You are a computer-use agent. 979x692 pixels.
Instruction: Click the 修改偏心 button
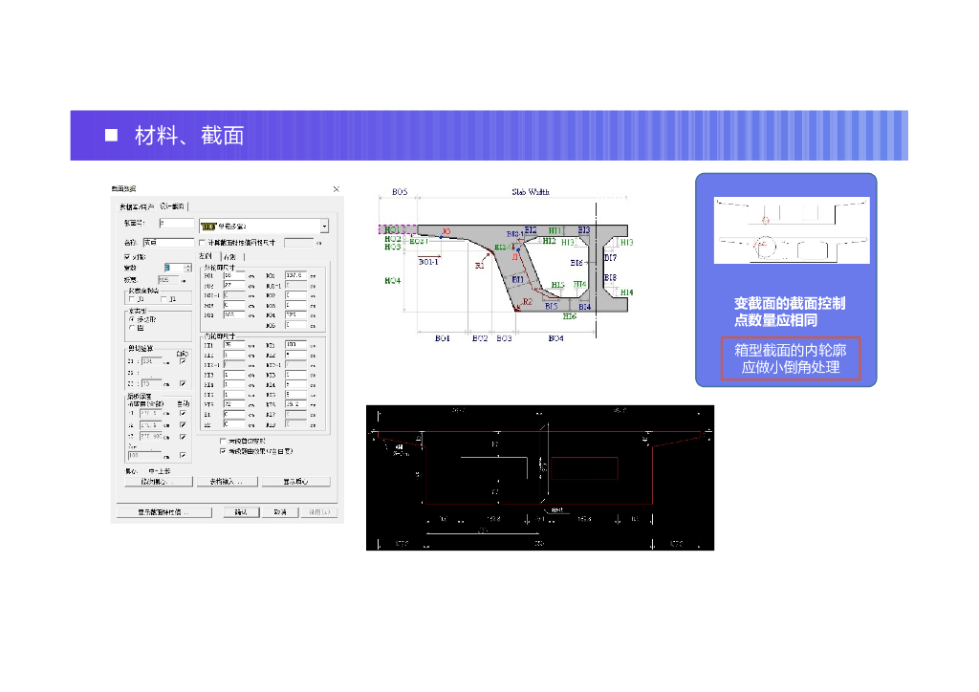pyautogui.click(x=159, y=482)
